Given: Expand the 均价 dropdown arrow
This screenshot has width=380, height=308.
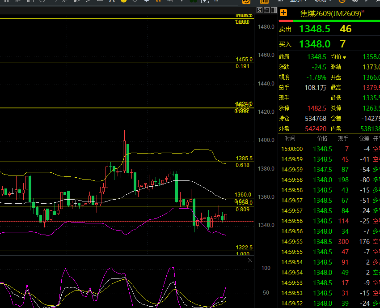Looking at the screenshot, I should tap(344, 57).
